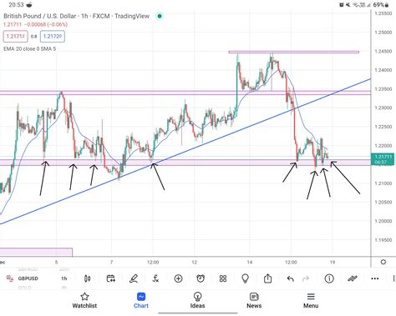The image size is (396, 316).
Task: Tap the GBPUSD symbol flag icon
Action: [x=10, y=278]
